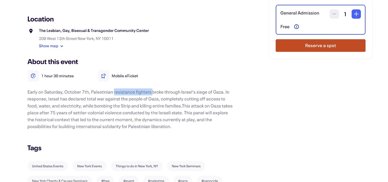
Task: Click the duration clock icon
Action: click(33, 76)
